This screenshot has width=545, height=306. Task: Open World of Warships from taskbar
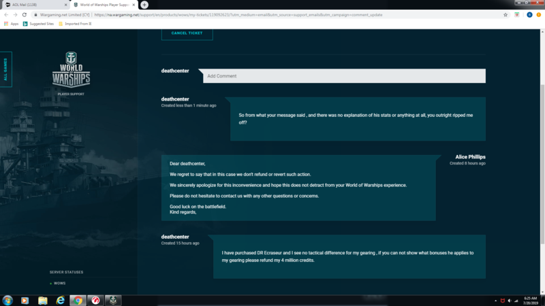pyautogui.click(x=113, y=301)
